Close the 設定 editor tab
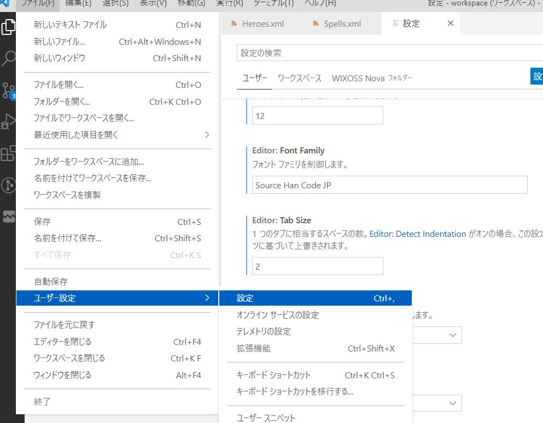Viewport: 543px width, 423px height. (451, 23)
